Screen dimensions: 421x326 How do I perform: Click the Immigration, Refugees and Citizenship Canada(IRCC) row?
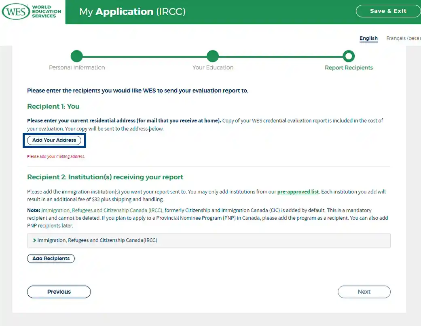[x=209, y=240]
